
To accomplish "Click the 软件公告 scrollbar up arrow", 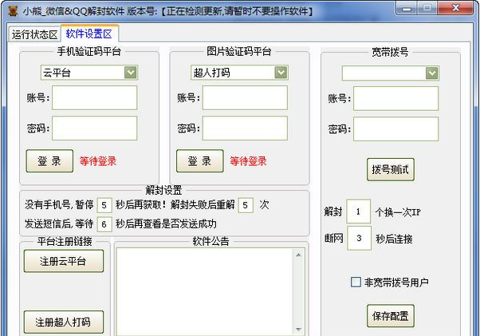I will [298, 254].
